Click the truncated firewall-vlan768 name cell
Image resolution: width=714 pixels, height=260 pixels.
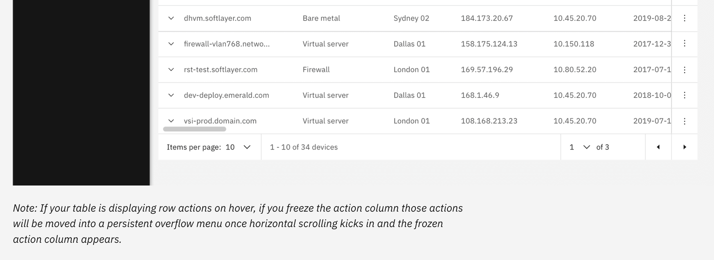click(227, 44)
